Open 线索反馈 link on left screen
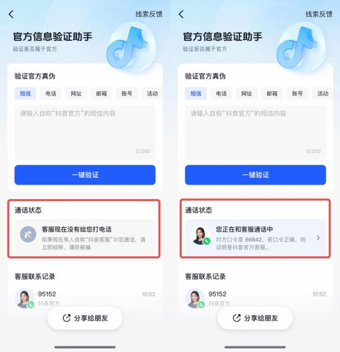Viewport: 340px width, 352px height. [x=149, y=14]
